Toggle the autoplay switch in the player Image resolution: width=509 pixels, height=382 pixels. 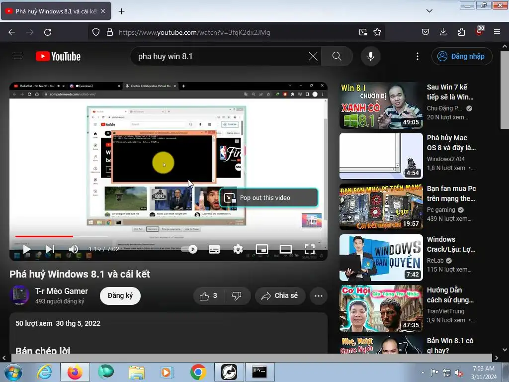click(189, 249)
